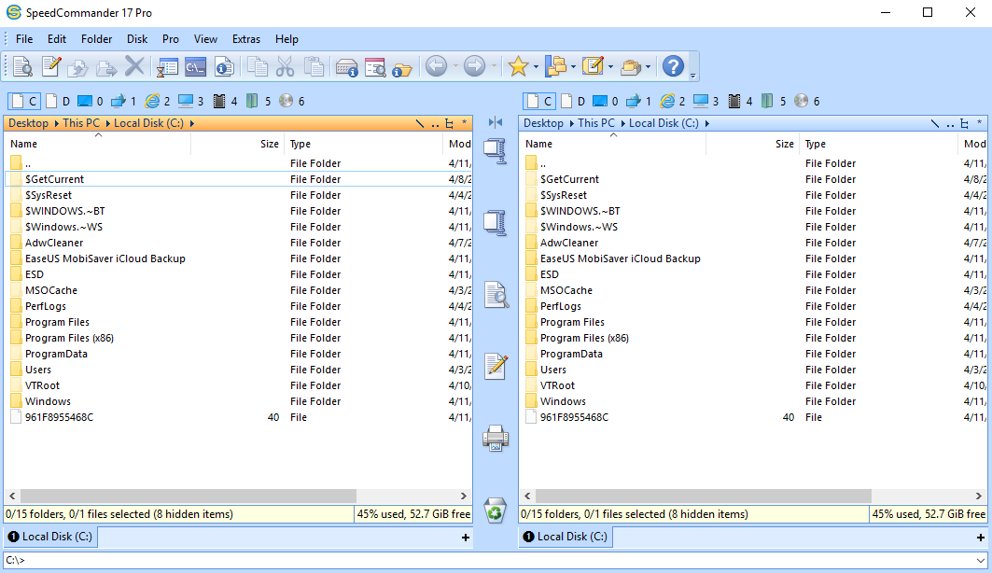Click the center strip edit pencil icon
Viewport: 992px width, 573px height.
496,366
